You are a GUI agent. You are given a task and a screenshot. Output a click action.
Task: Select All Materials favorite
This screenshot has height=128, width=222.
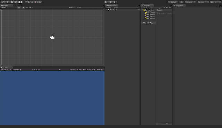coord(150,12)
